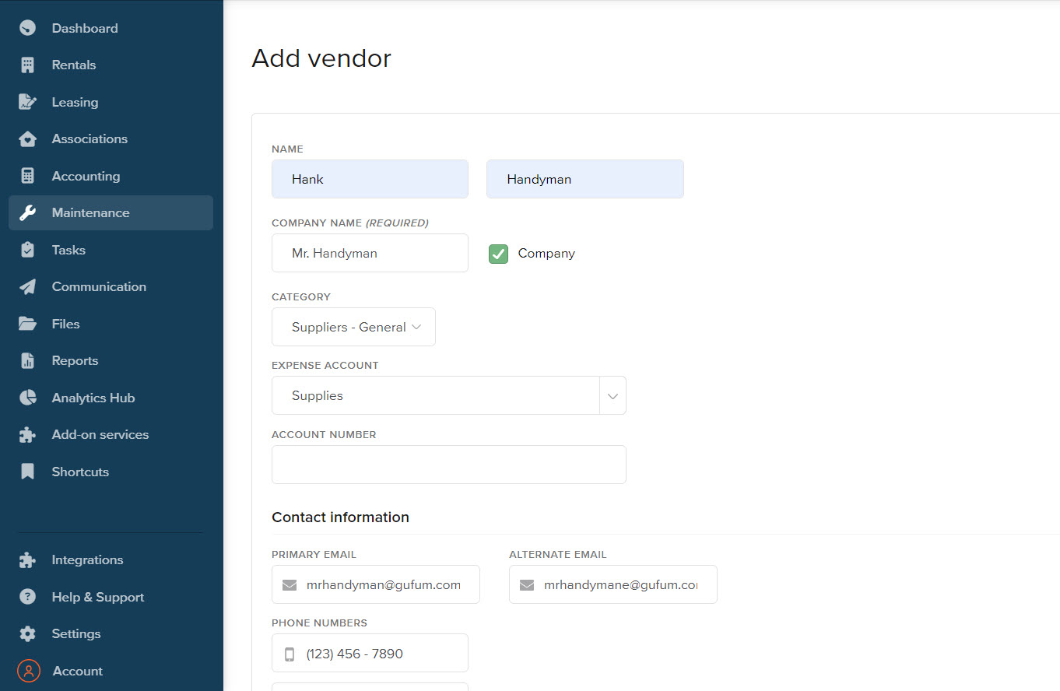Navigate to Associations

pyautogui.click(x=90, y=139)
